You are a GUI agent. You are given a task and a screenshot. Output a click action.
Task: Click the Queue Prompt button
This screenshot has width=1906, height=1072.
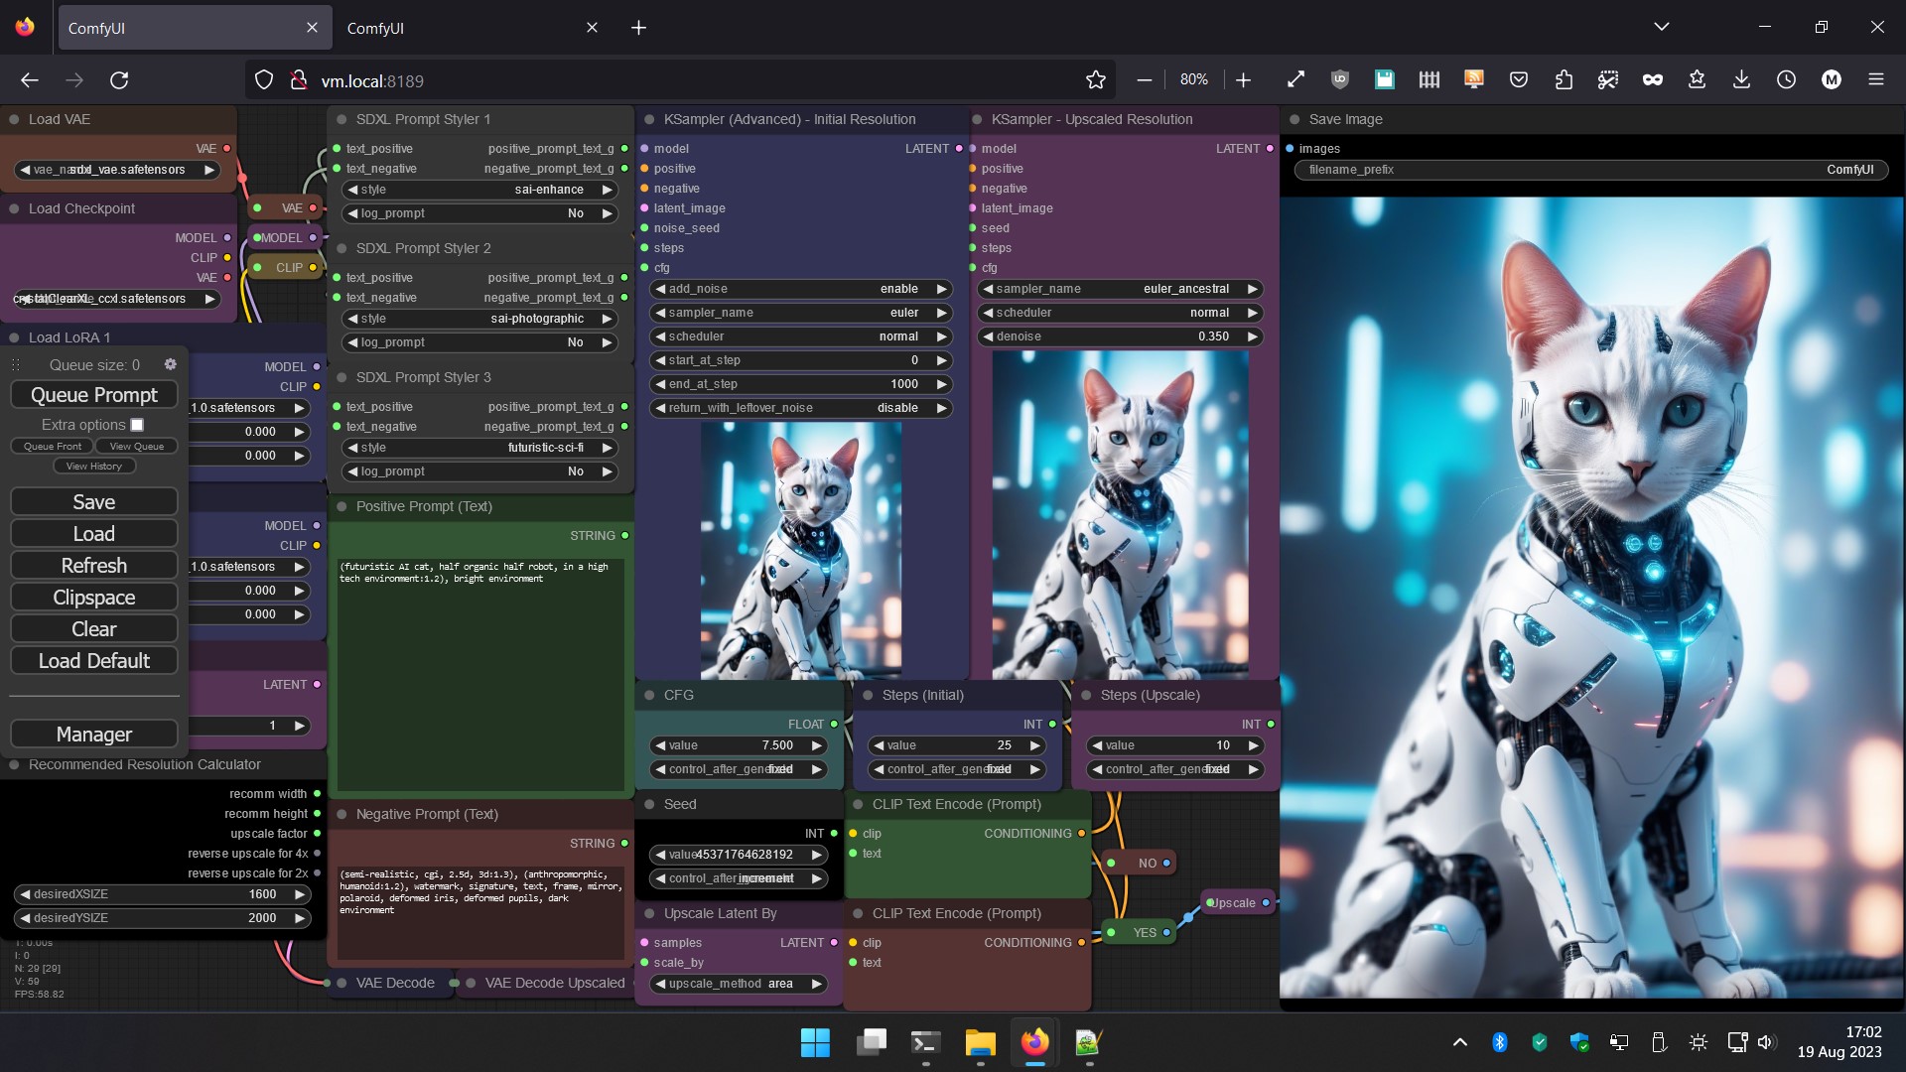(x=94, y=395)
